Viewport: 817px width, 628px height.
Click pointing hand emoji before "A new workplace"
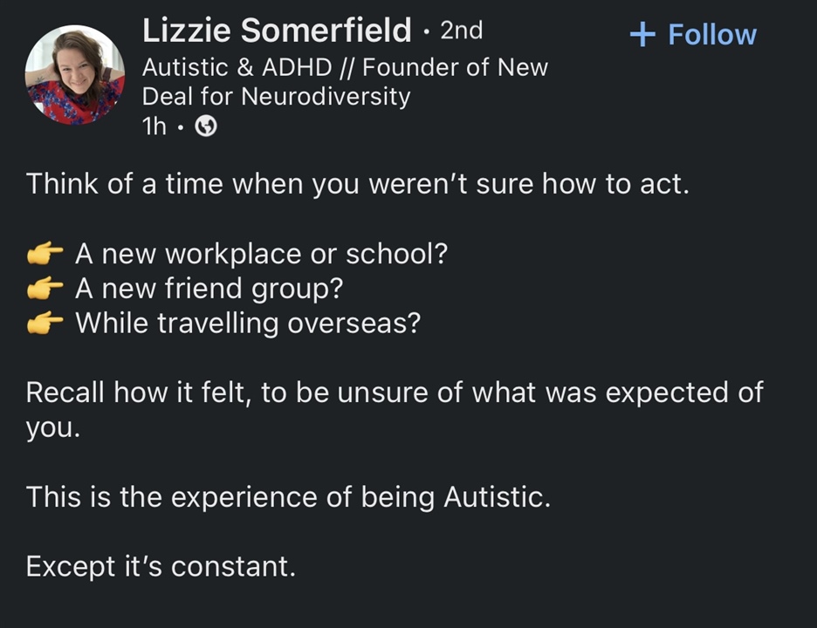[45, 255]
